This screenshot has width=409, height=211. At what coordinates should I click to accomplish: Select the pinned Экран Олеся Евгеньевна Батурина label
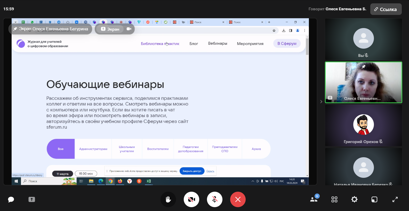(x=51, y=29)
